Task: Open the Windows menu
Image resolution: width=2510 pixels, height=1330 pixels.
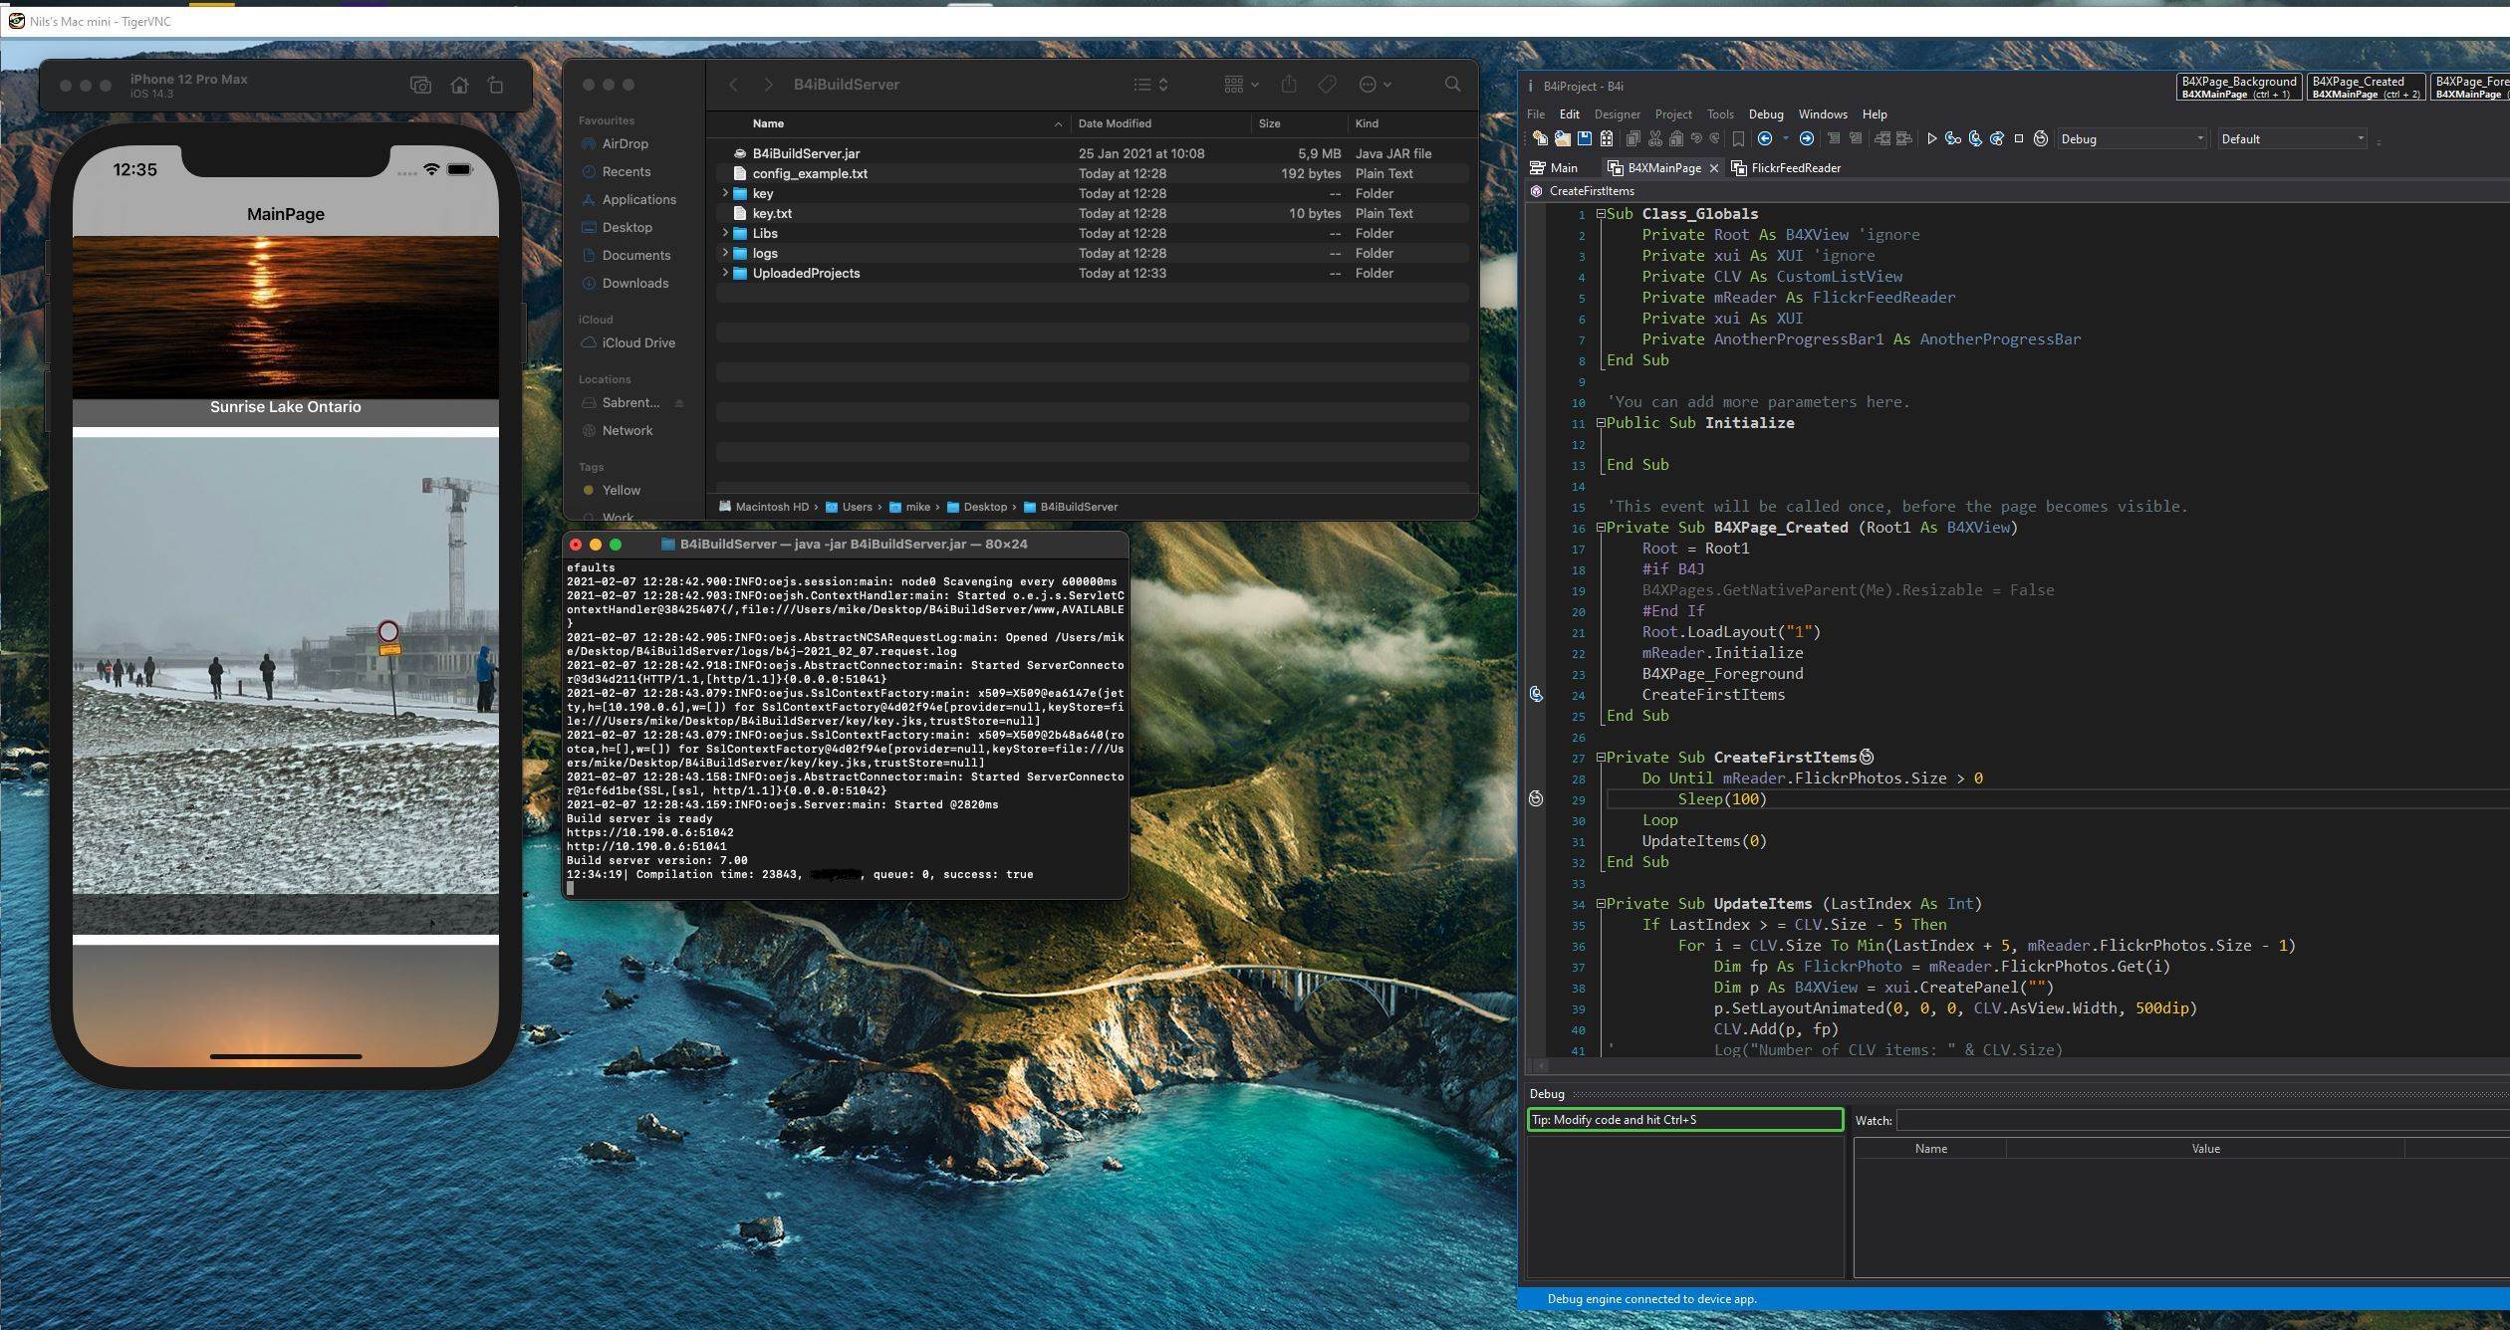Action: click(1822, 114)
